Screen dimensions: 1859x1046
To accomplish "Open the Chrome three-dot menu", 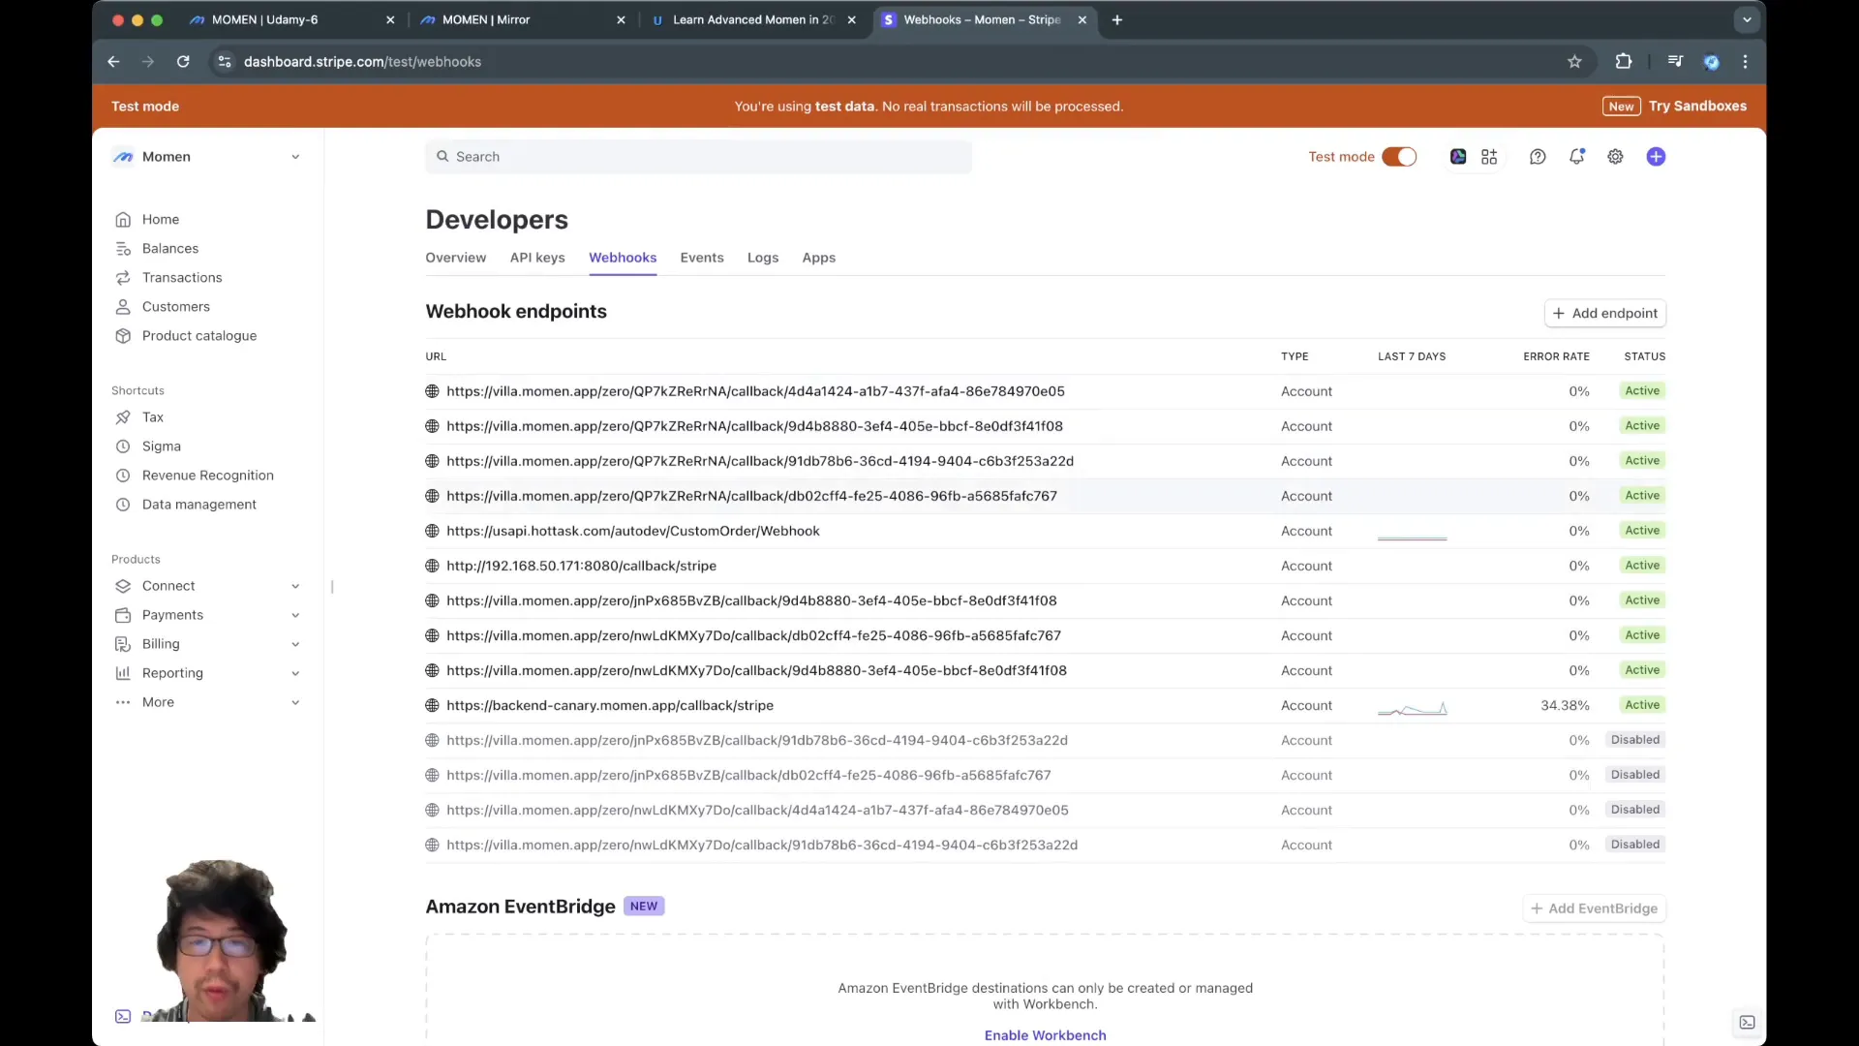I will (x=1745, y=62).
